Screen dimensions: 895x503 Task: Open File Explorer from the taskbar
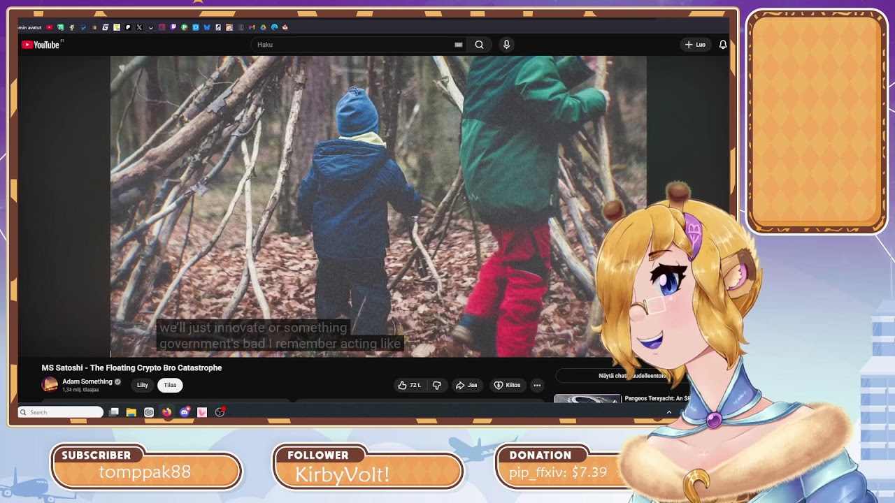[x=131, y=412]
